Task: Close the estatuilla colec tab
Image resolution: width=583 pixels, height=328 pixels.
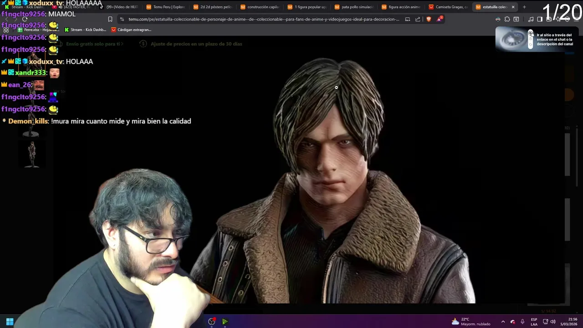Action: click(513, 7)
